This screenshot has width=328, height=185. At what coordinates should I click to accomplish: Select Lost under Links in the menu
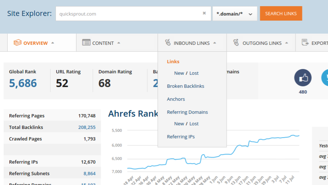tap(194, 73)
